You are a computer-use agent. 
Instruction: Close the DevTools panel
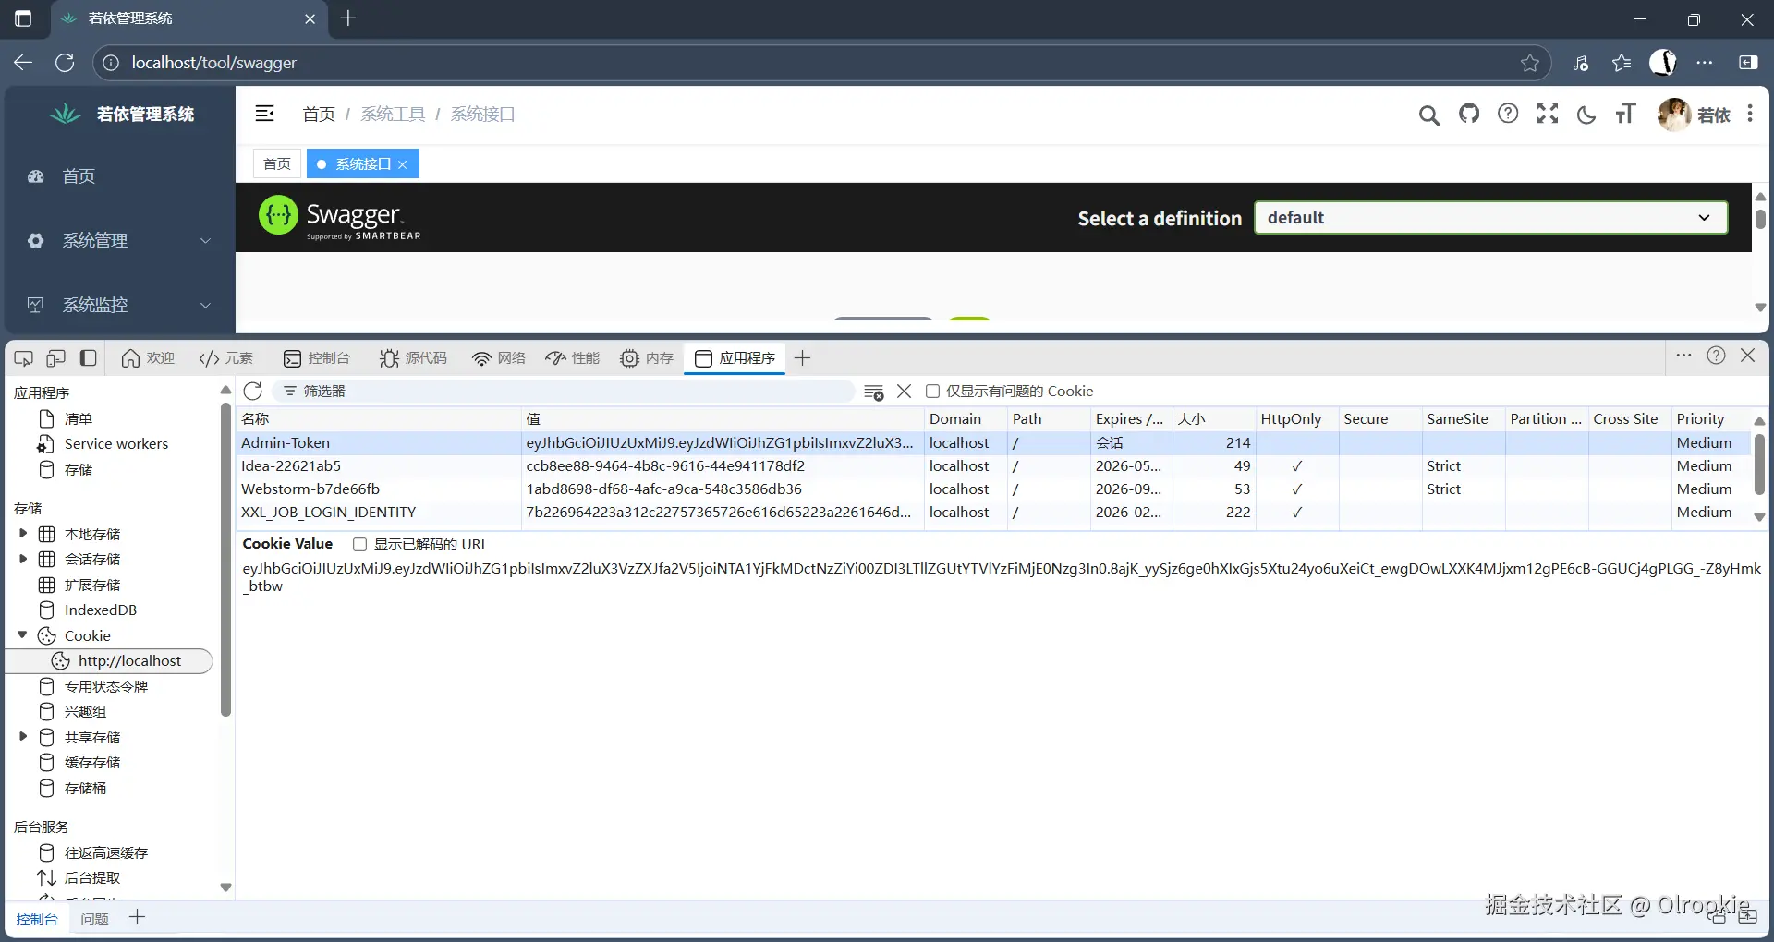tap(1748, 356)
